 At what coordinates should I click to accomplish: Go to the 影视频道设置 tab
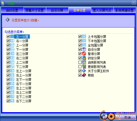(125, 10)
